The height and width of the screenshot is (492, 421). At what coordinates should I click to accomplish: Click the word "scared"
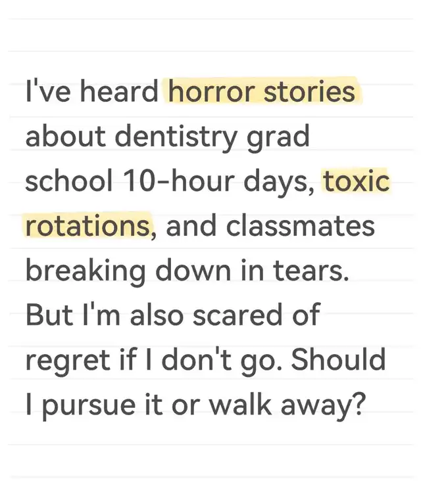point(237,315)
